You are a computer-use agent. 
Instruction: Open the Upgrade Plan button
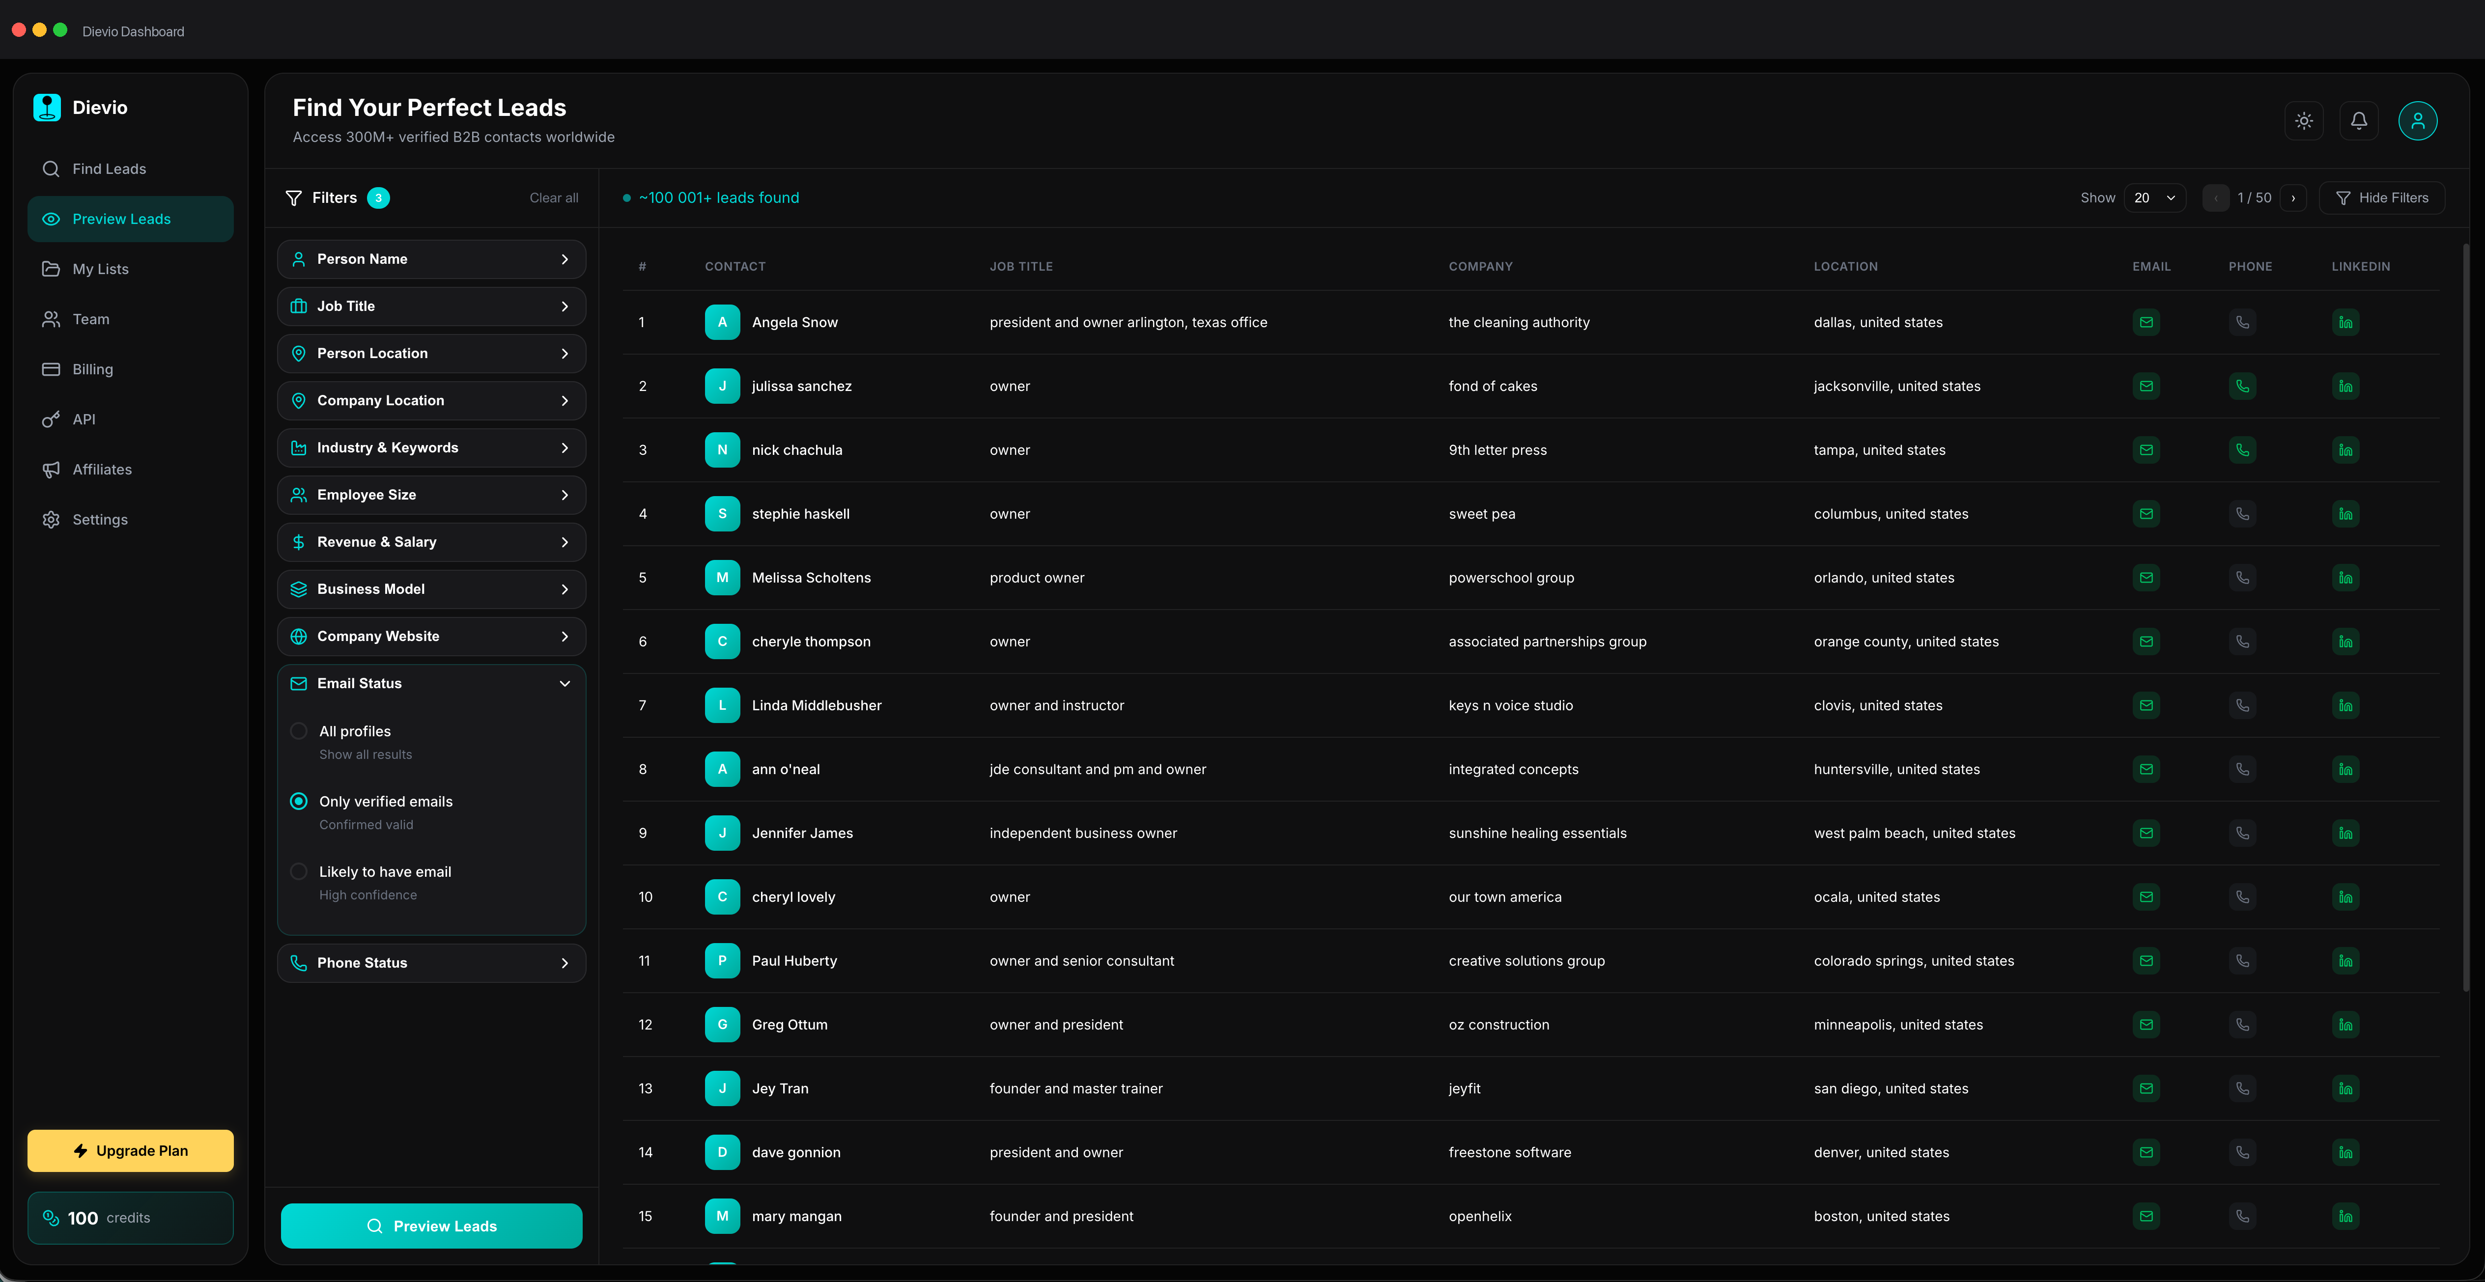[x=130, y=1150]
